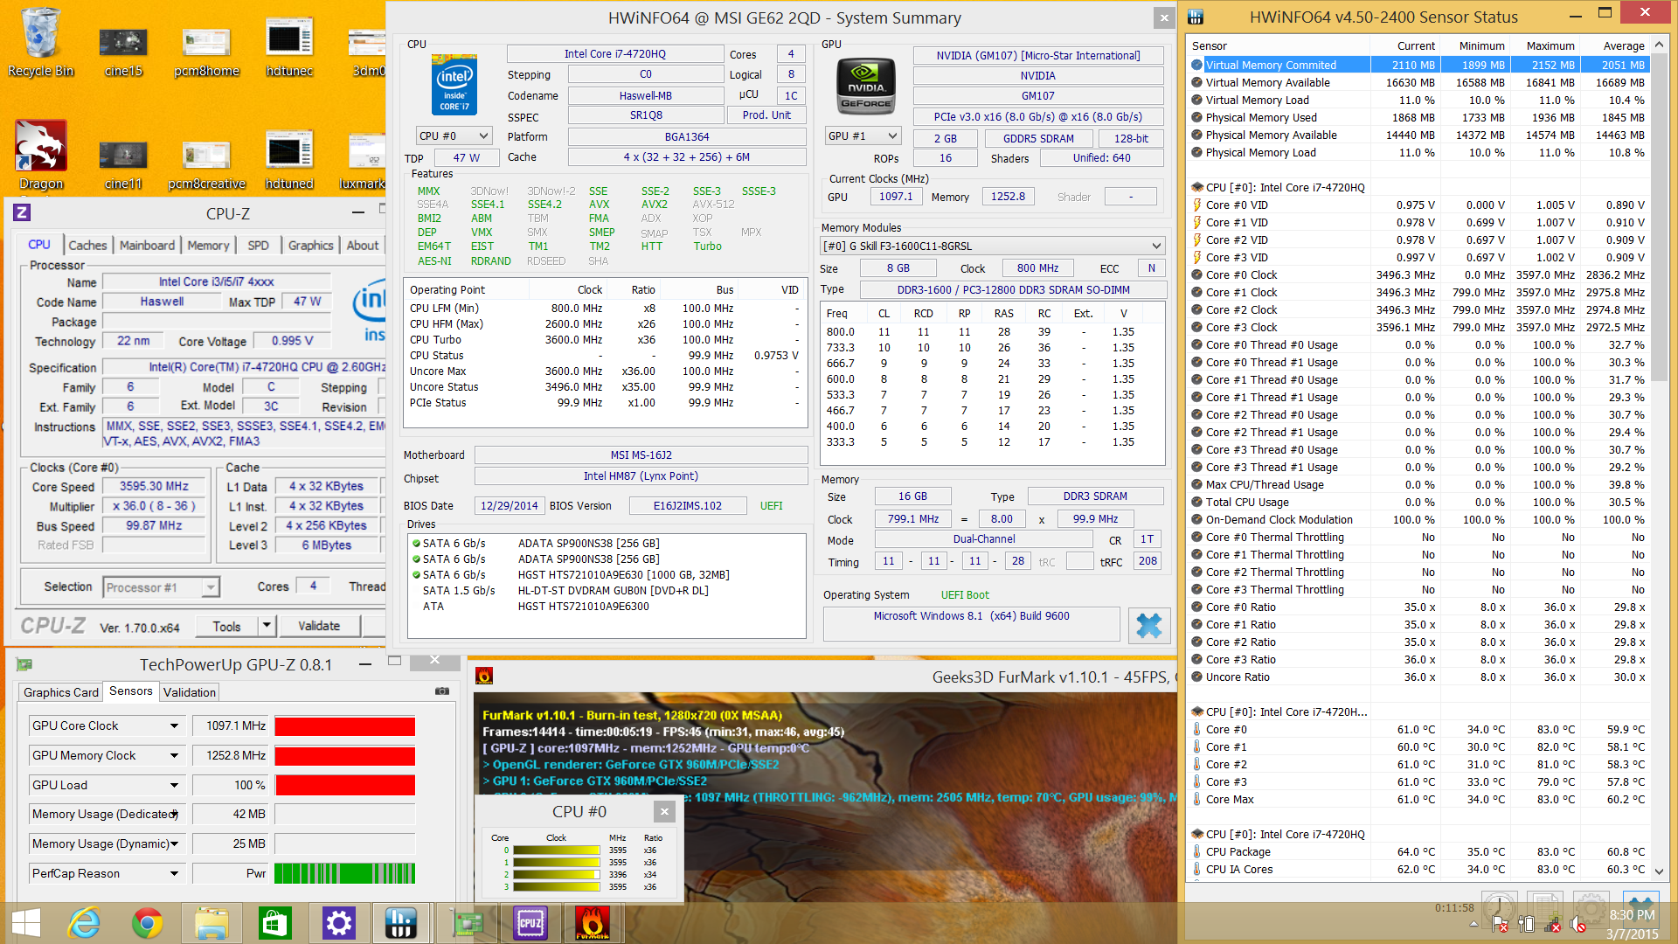
Task: Open CPU-Z Processor #1 selection dropdown
Action: [x=161, y=587]
